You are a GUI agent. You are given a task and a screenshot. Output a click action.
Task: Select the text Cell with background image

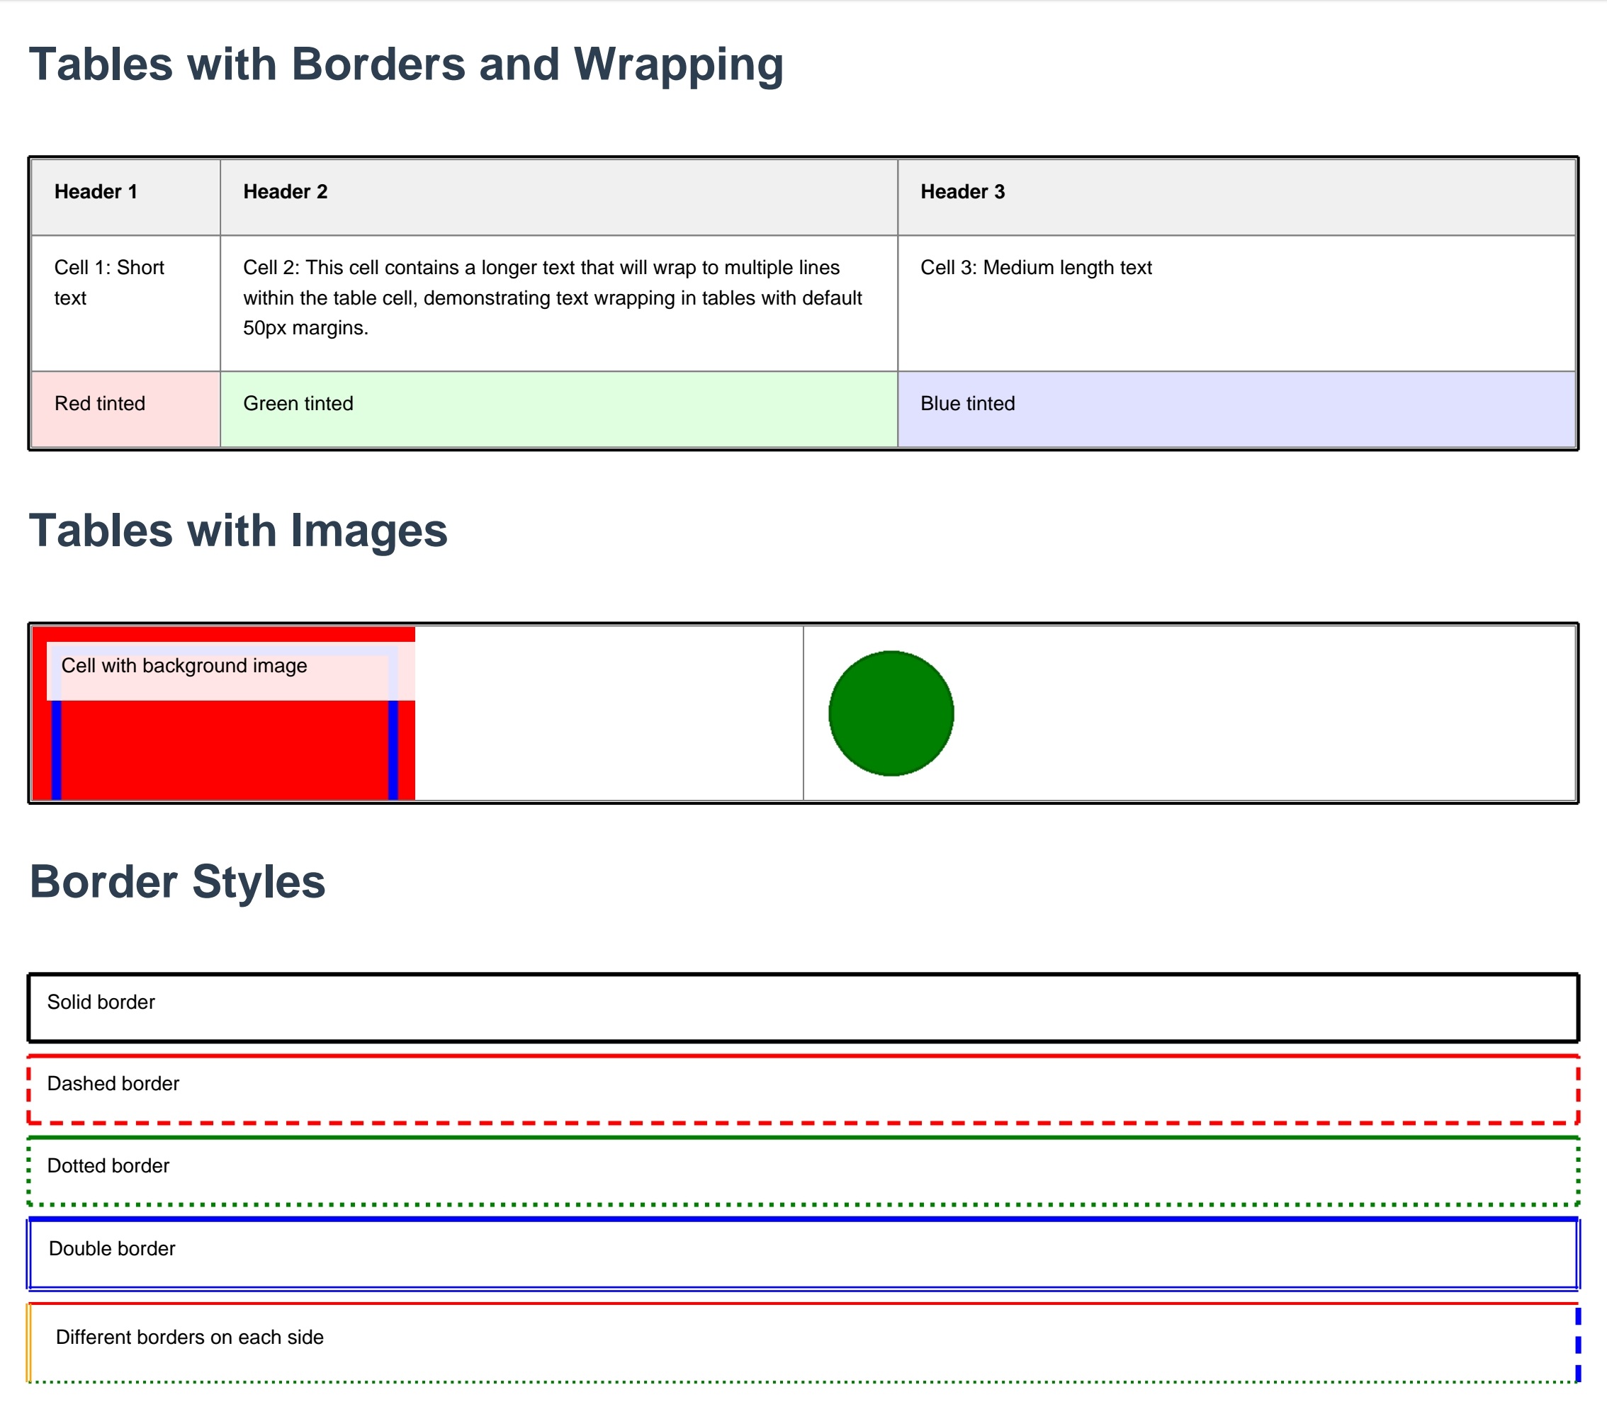(x=185, y=666)
